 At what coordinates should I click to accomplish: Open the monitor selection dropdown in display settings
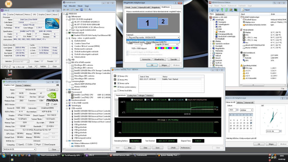tap(153, 37)
